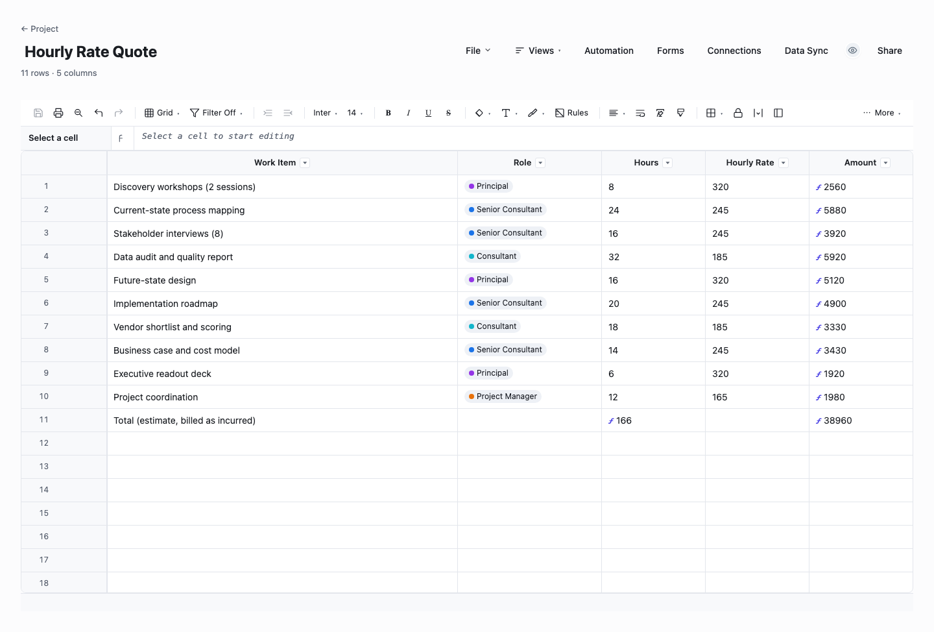
Task: Open the Work Item column dropdown
Action: tap(305, 163)
